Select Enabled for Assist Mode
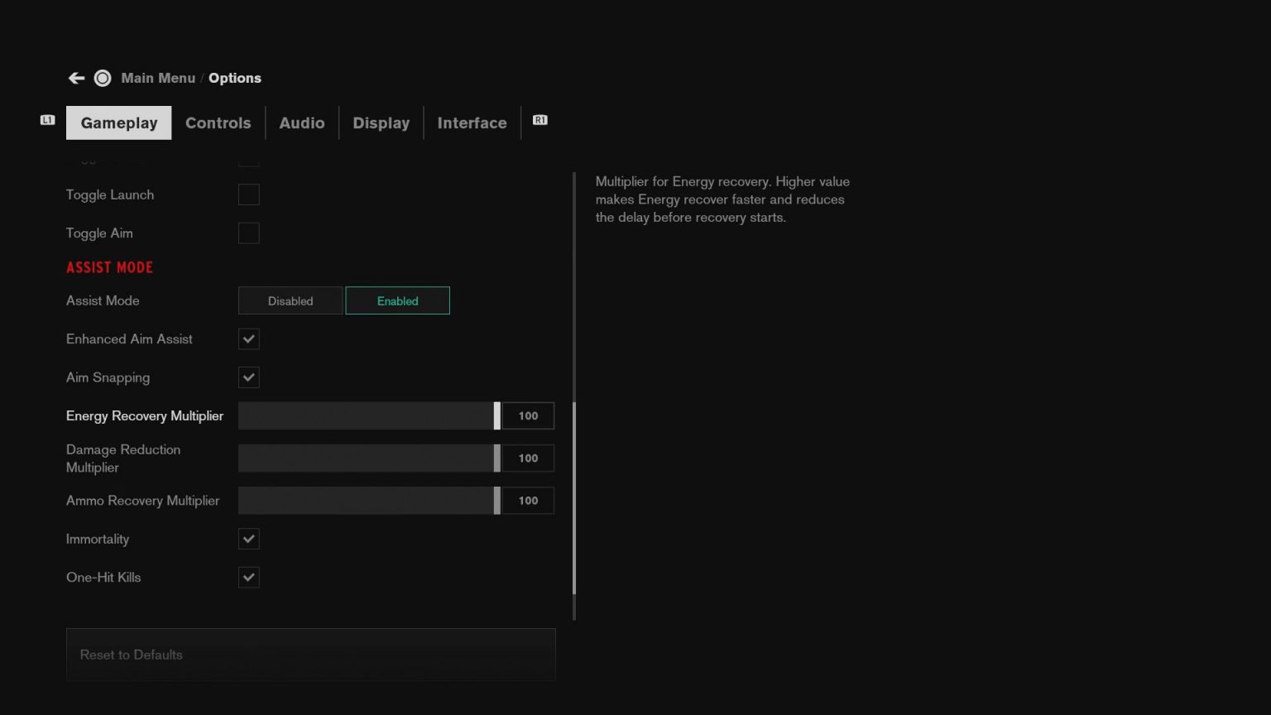Image resolution: width=1271 pixels, height=715 pixels. point(397,300)
